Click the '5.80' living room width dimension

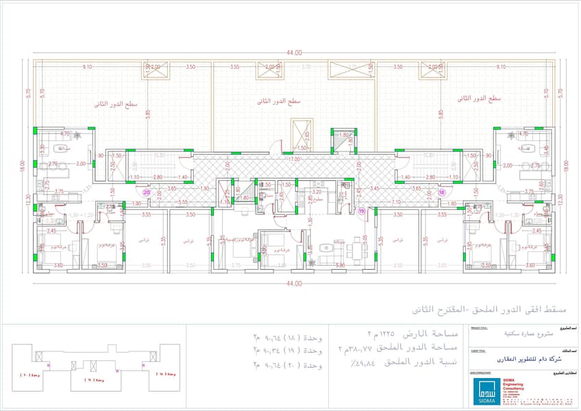pyautogui.click(x=340, y=265)
